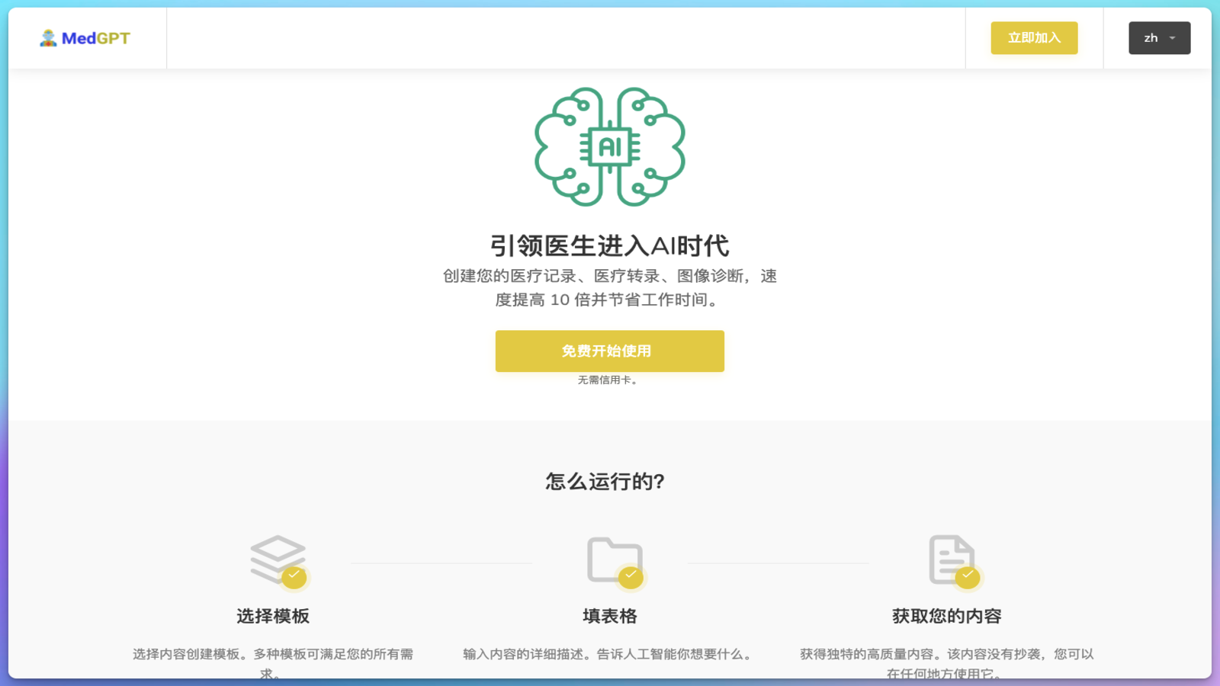The width and height of the screenshot is (1220, 686).
Task: Click the 怎么运行的? section heading
Action: (605, 482)
